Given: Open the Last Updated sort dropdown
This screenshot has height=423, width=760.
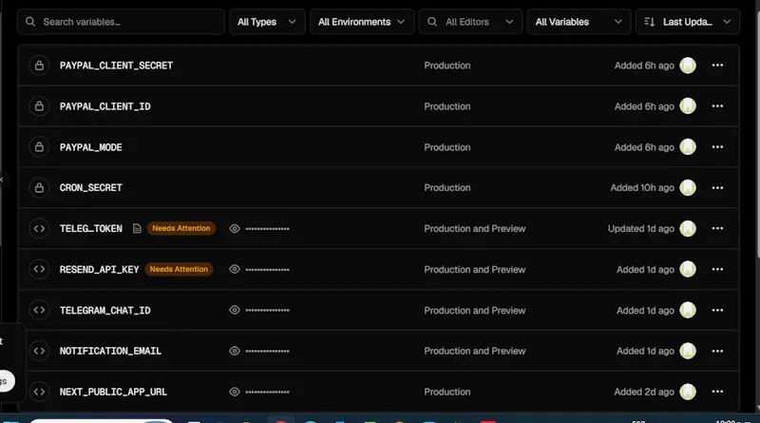Looking at the screenshot, I should (687, 22).
